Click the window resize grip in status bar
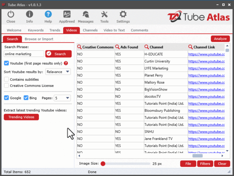 (229, 172)
